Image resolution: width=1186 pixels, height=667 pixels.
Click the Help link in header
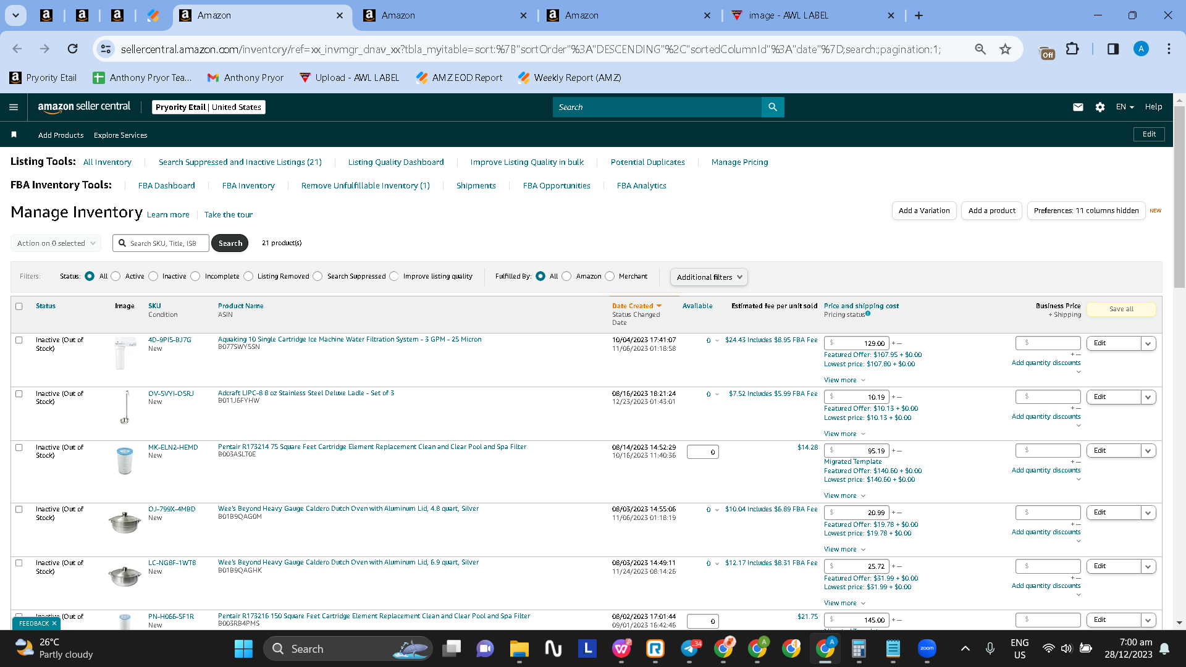[1153, 107]
